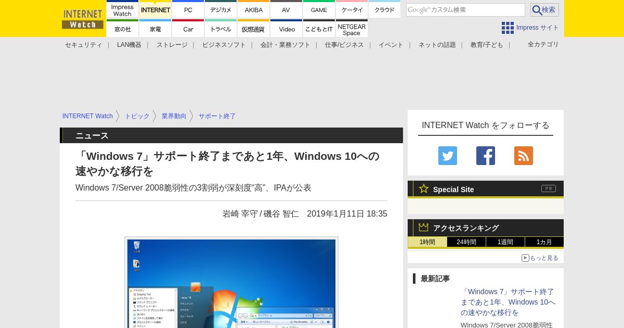Open the 窓の杜 site tab

[122, 29]
